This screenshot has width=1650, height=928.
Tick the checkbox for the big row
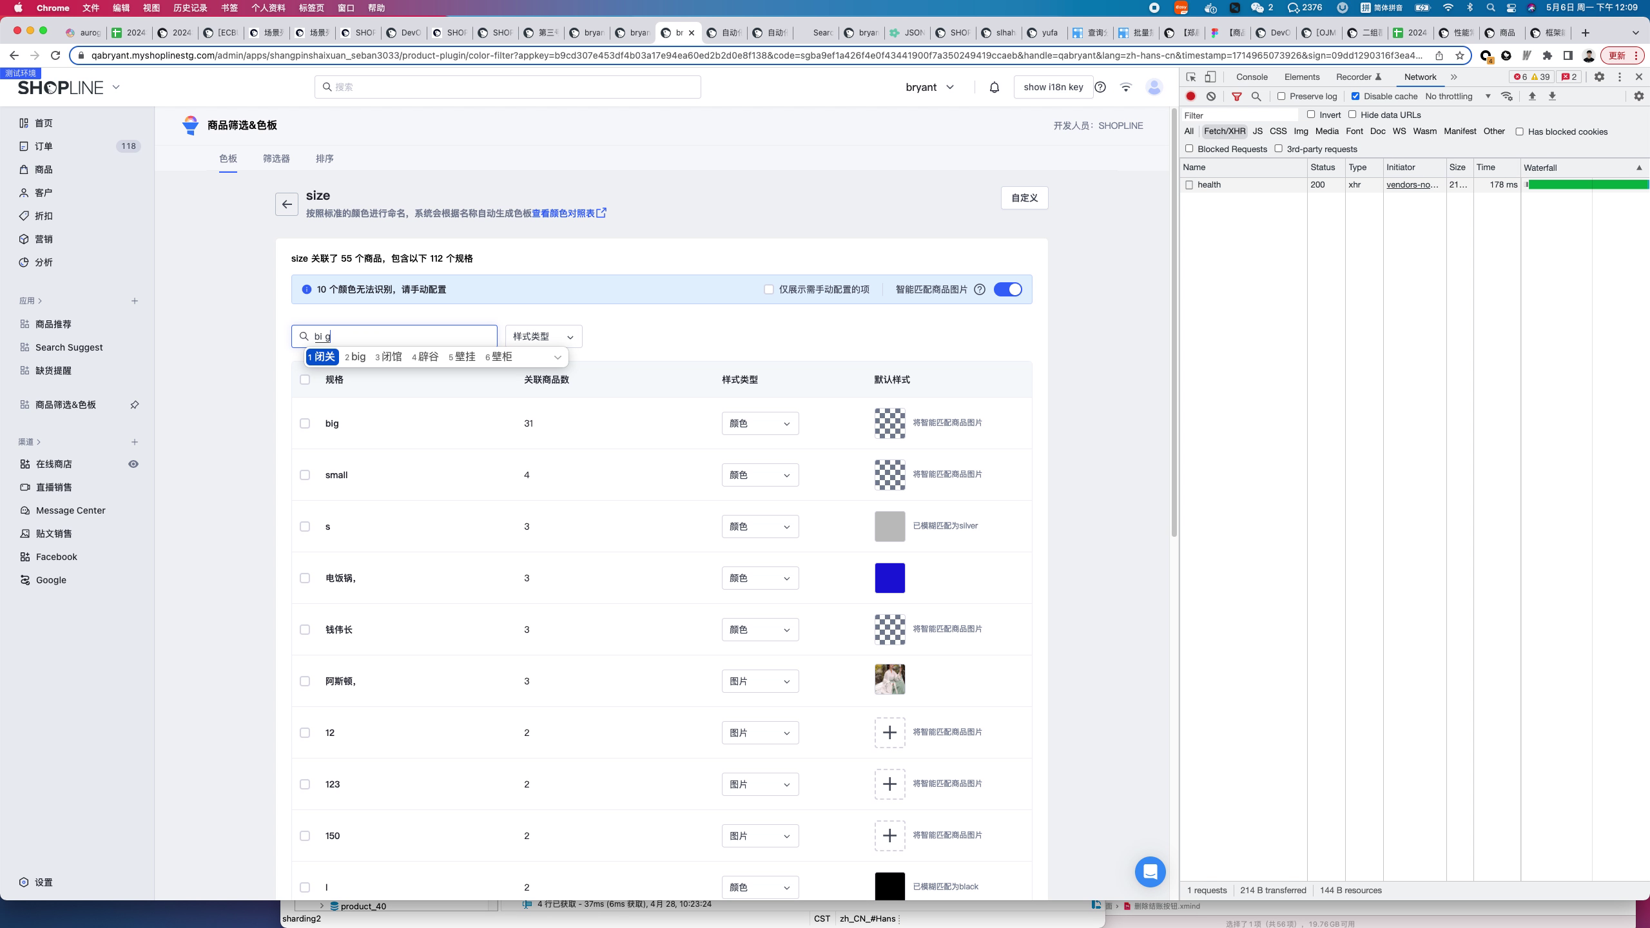(305, 423)
